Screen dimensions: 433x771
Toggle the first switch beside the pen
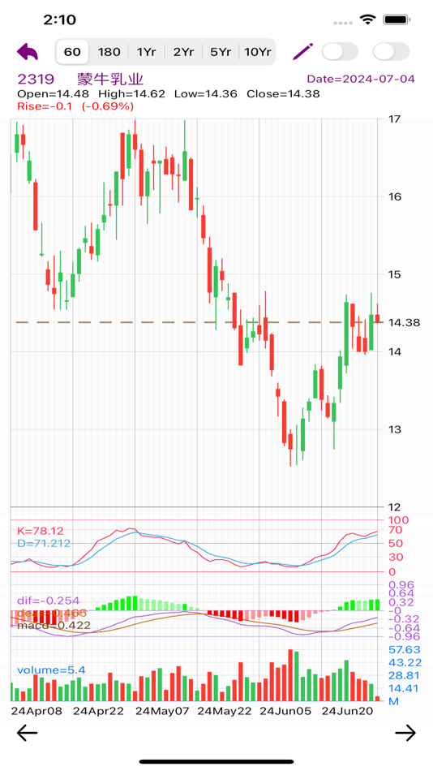point(340,52)
